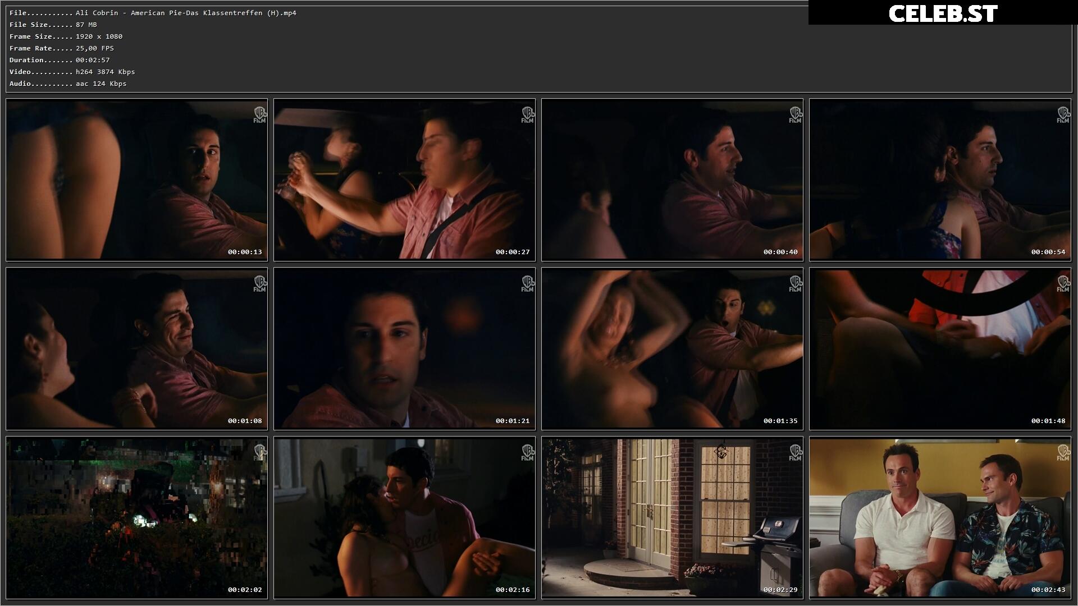This screenshot has width=1078, height=606.
Task: Open the frame stamped 00:00:54
Action: click(940, 180)
